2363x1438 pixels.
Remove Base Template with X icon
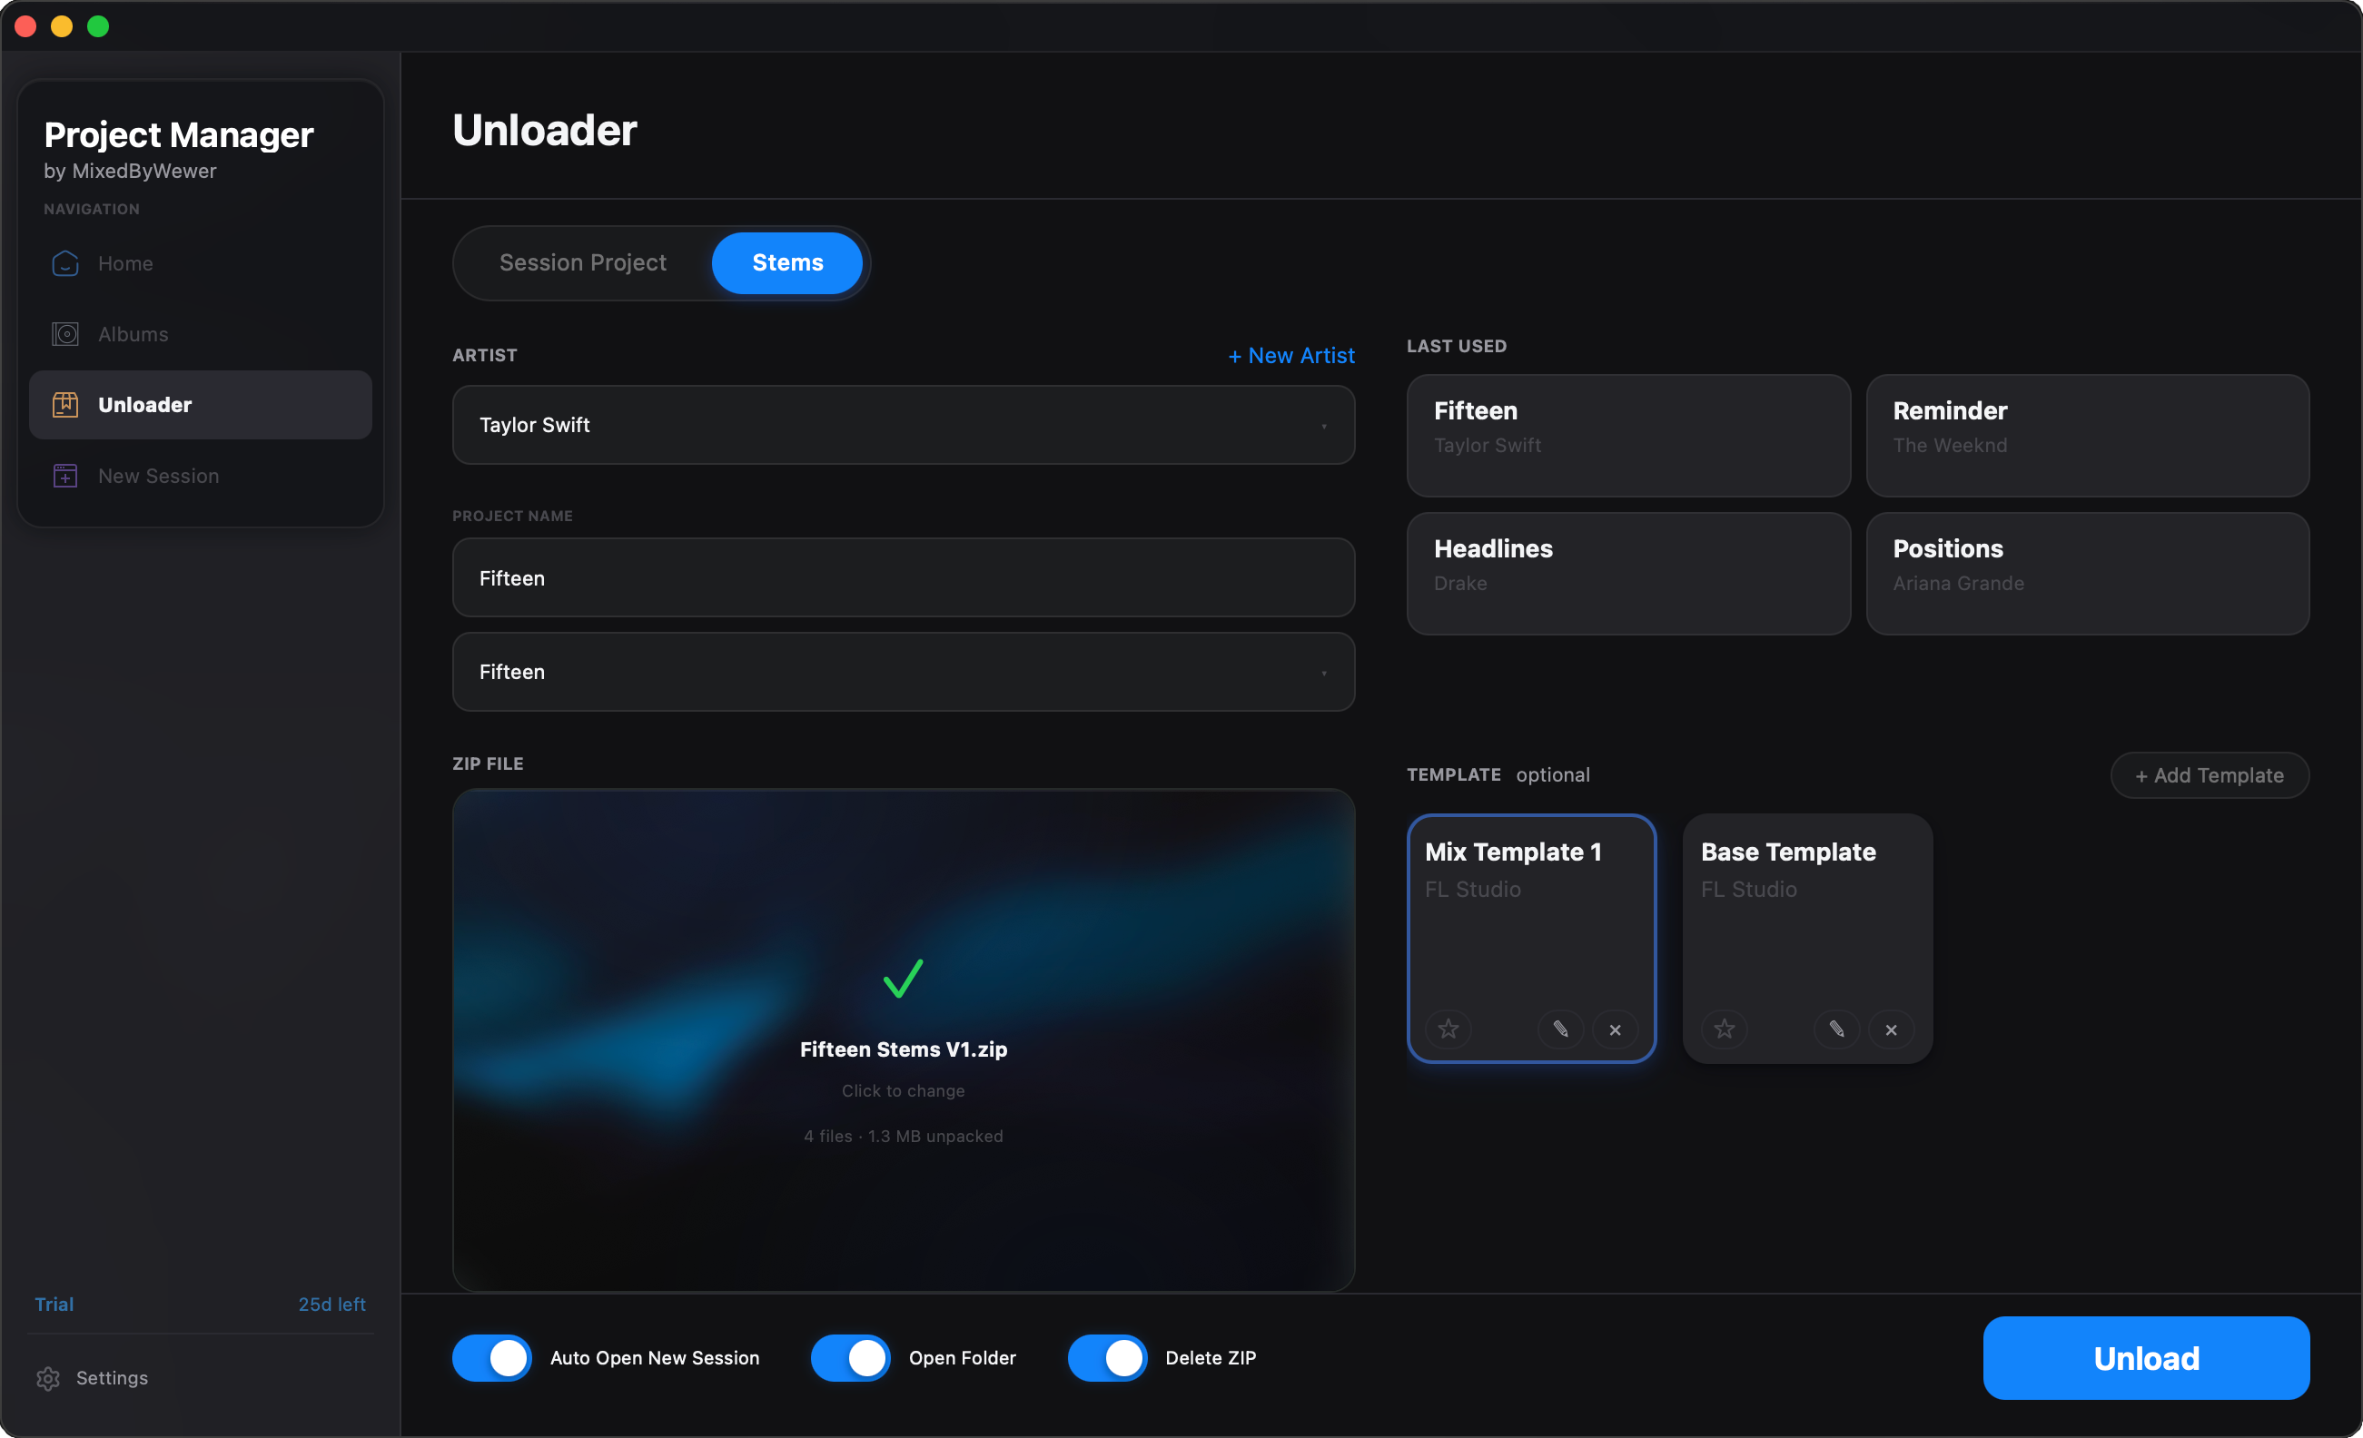1890,1029
